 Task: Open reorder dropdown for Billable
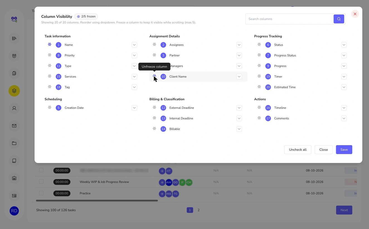click(239, 129)
